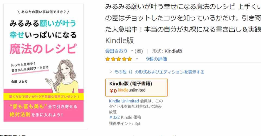
Task: Click the ¥0 price in format box
Action: pos(113,91)
